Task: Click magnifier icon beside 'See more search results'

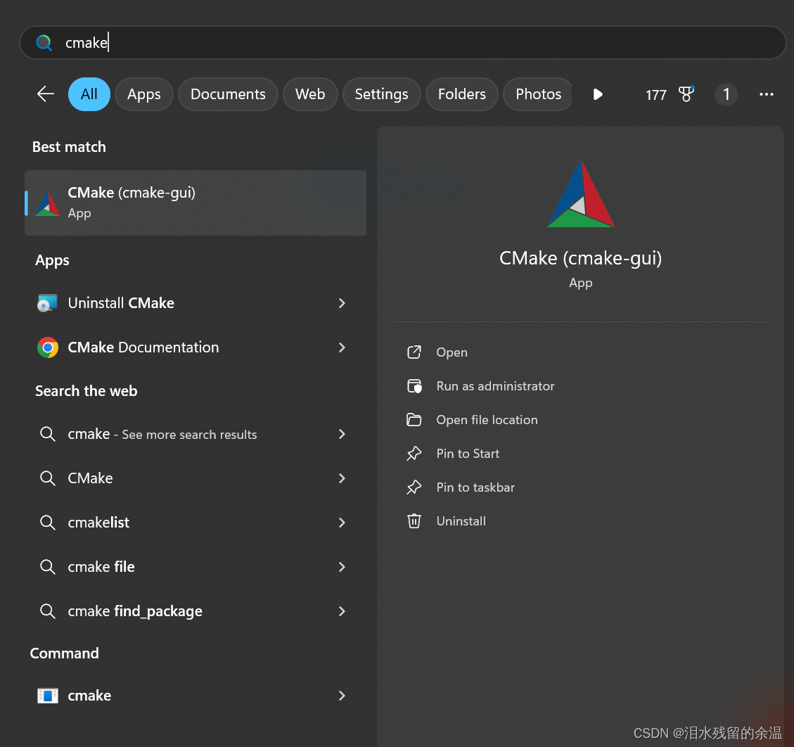Action: pos(48,434)
